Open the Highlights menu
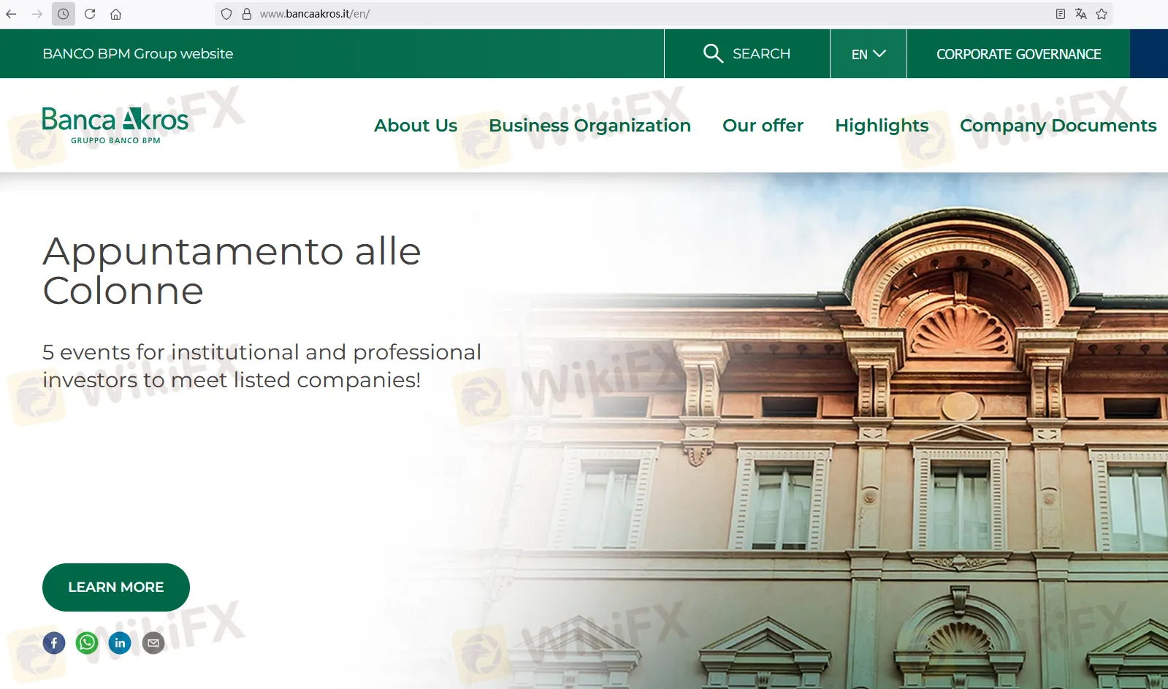 point(882,126)
